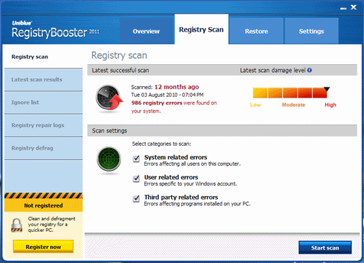
Task: Click 'Select categories to scan:' text
Action: pyautogui.click(x=161, y=144)
